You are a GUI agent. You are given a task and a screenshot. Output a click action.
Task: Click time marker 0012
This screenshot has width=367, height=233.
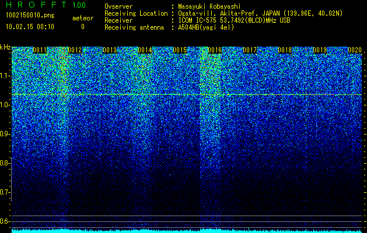[75, 50]
